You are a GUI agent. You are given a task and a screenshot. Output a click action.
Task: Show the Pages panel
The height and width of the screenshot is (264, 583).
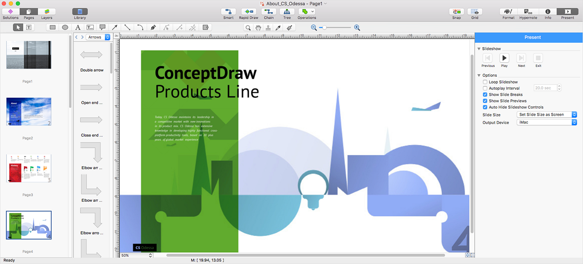pyautogui.click(x=29, y=11)
